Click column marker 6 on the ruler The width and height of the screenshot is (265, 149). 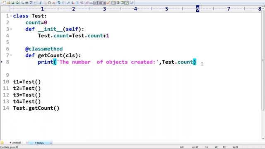tap(198, 9)
